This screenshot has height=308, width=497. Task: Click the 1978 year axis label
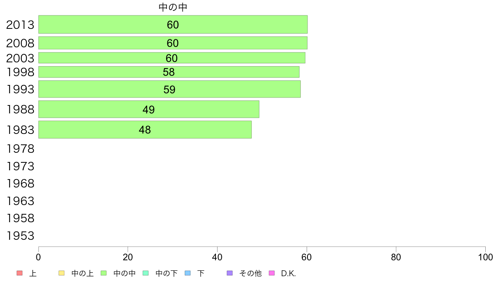[20, 149]
